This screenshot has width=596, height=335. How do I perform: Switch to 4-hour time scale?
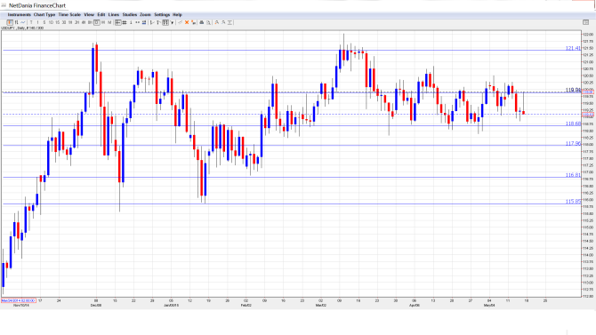point(84,22)
